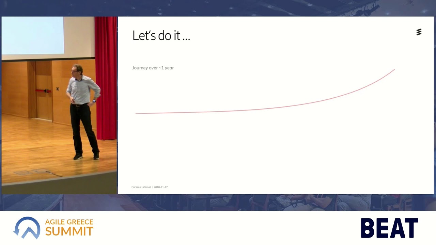
Task: Click the "Ericsson Internal" footer text
Action: [141, 187]
